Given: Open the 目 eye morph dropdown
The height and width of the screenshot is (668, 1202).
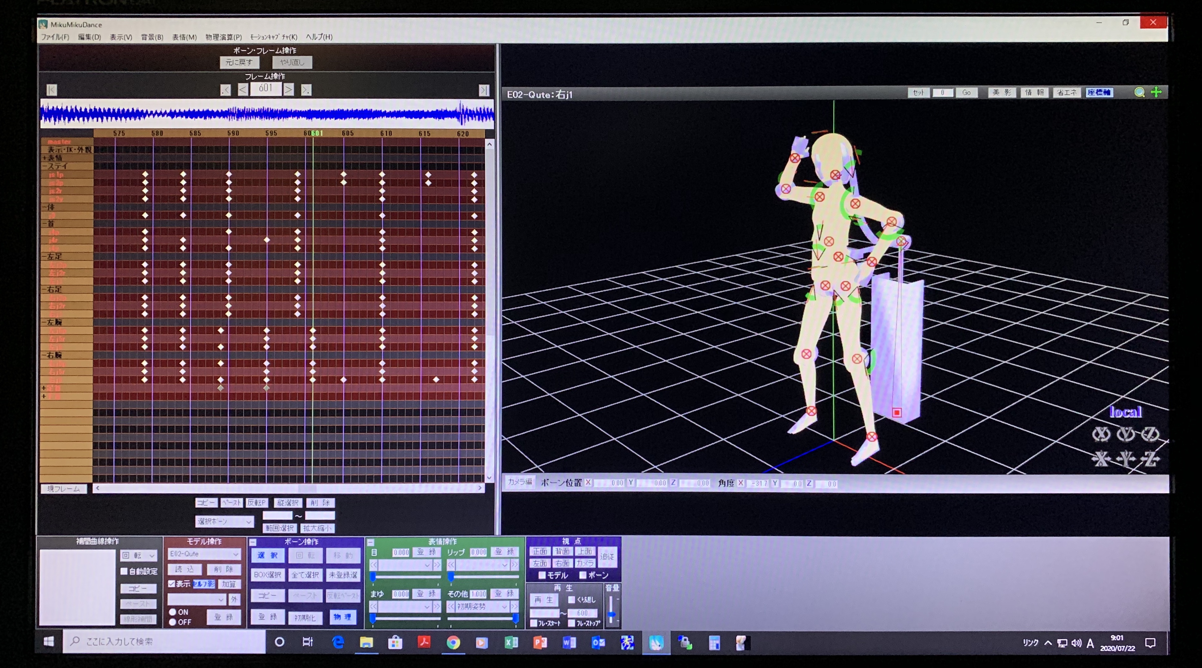Looking at the screenshot, I should point(405,564).
